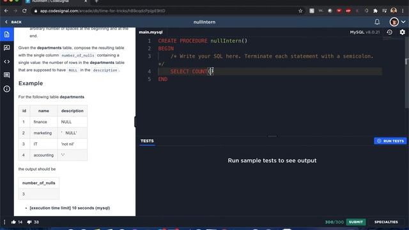Image resolution: width=409 pixels, height=230 pixels.
Task: Open a new browser tab with plus
Action: click(x=96, y=1)
